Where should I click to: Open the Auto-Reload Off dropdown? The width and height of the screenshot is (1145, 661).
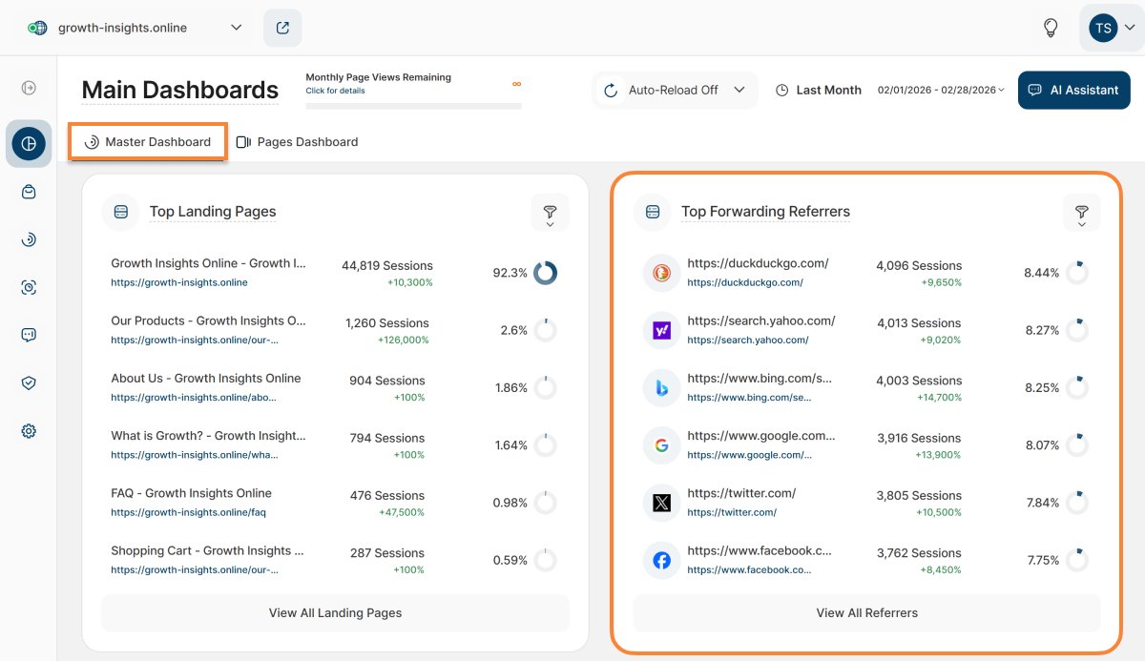coord(675,90)
